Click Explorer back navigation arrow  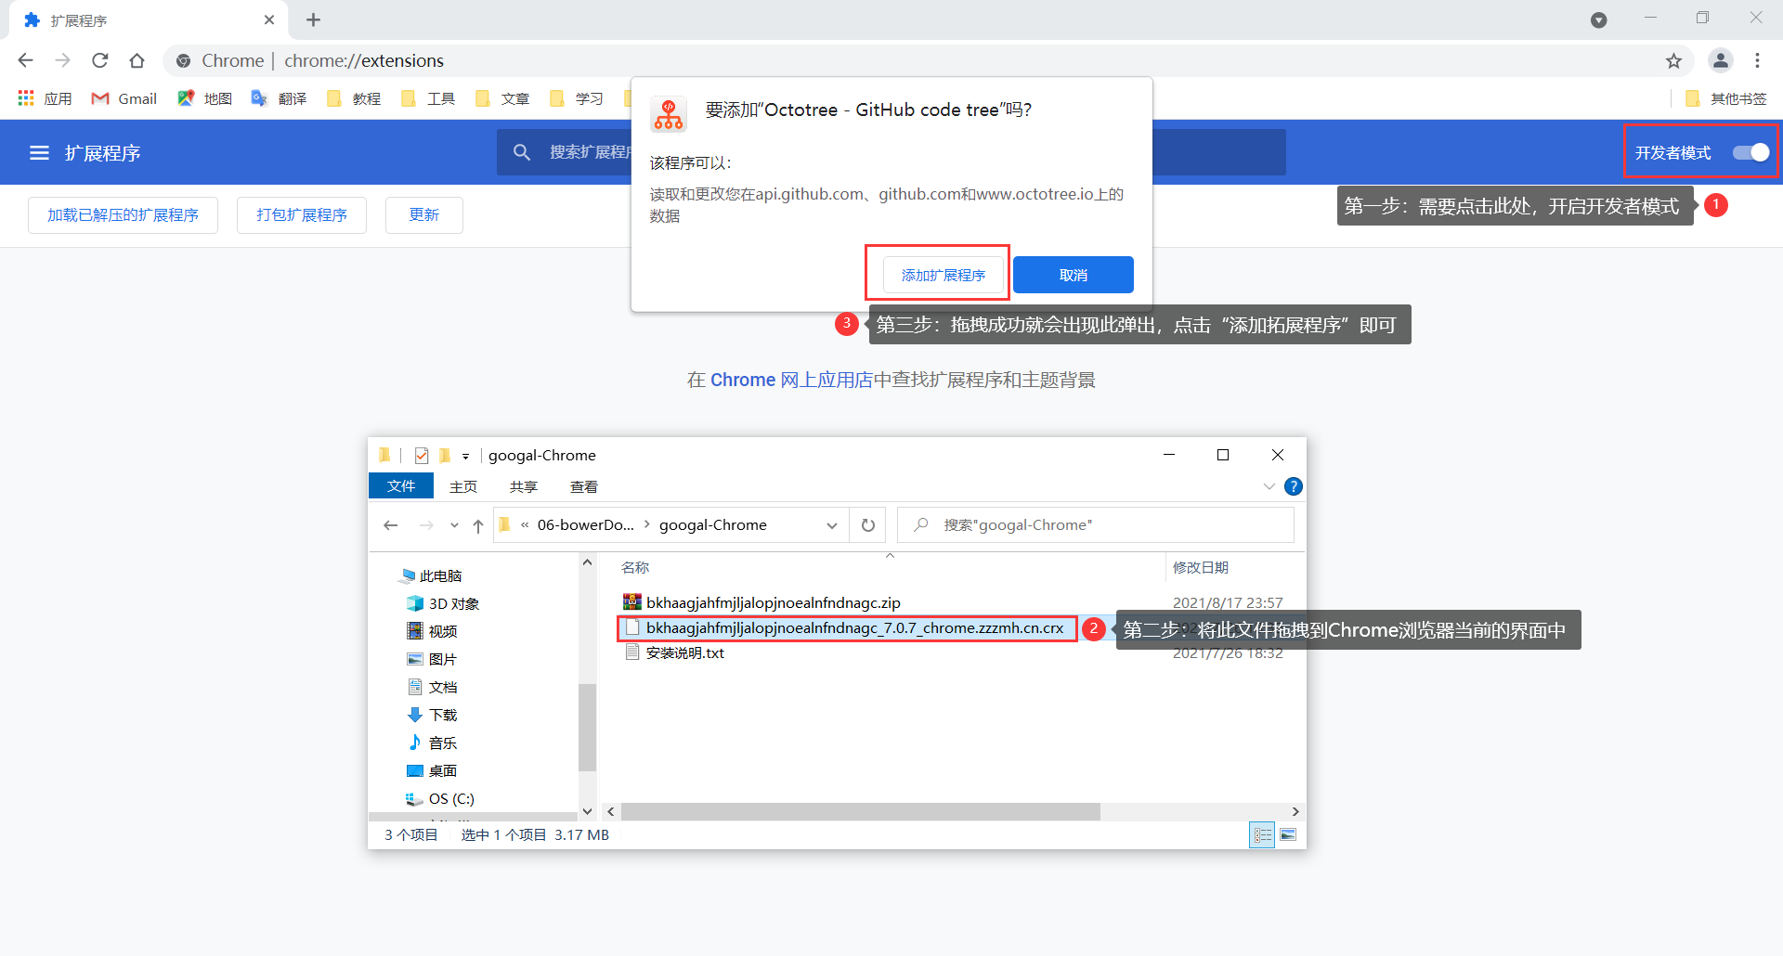(391, 525)
